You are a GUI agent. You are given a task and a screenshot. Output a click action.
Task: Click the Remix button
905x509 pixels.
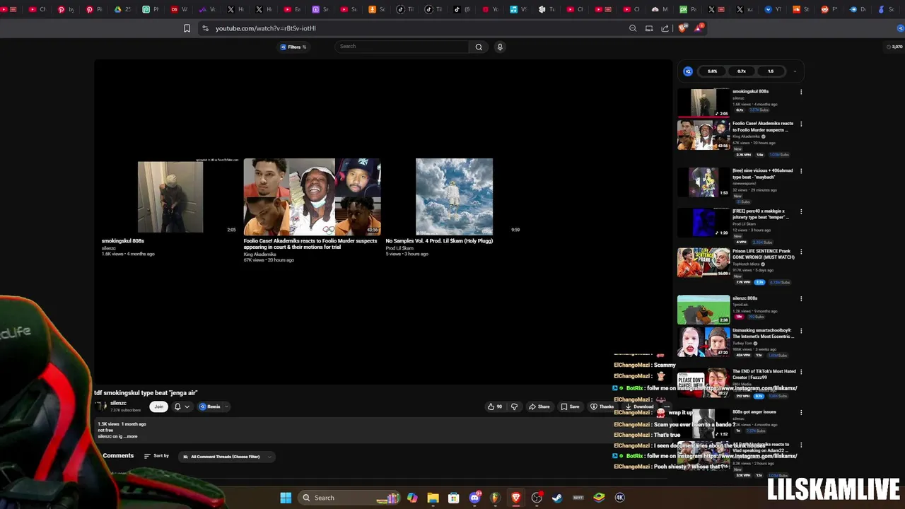(211, 406)
